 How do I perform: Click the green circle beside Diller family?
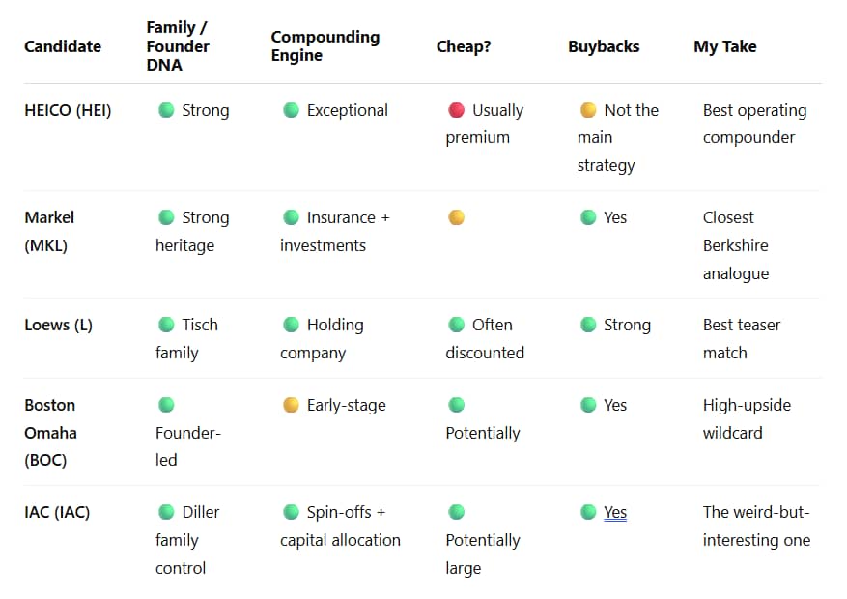(x=166, y=512)
